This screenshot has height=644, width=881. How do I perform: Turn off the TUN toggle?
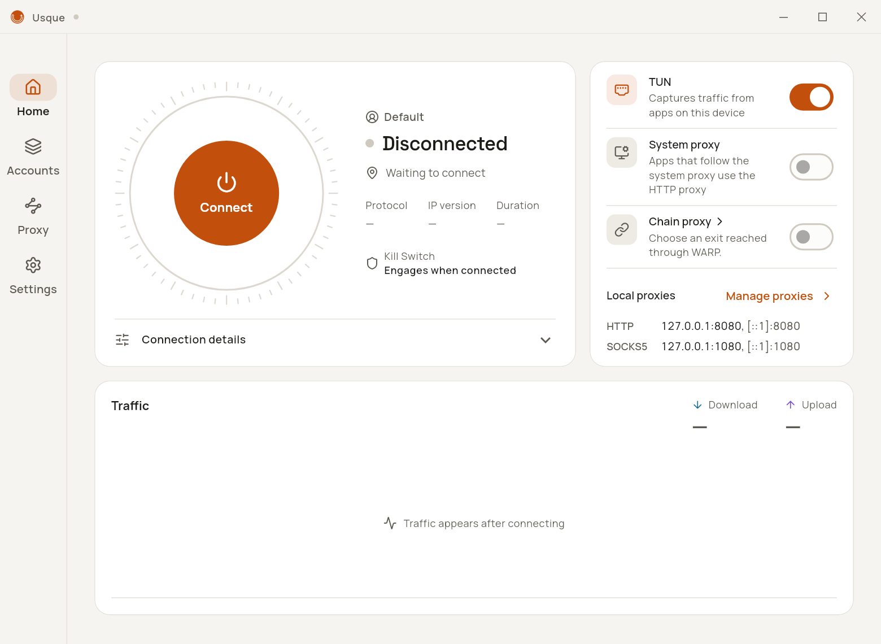coord(812,97)
